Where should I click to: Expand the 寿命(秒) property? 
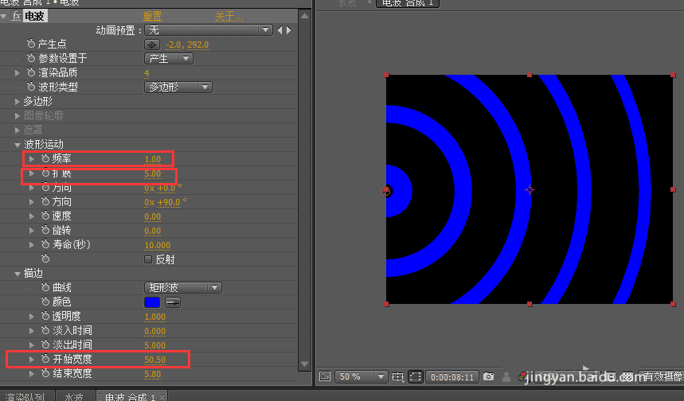[x=31, y=245]
